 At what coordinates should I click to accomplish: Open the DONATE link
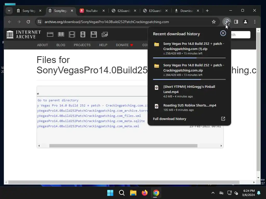pos(124,45)
